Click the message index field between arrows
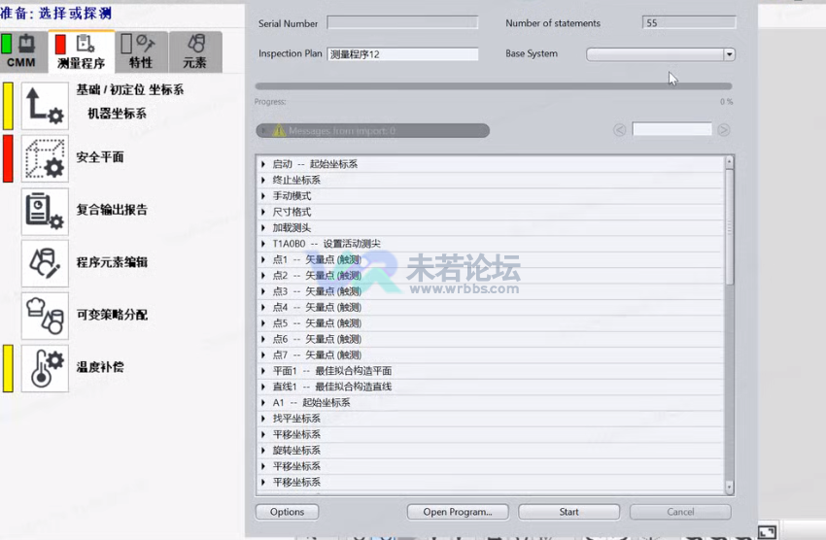Image resolution: width=826 pixels, height=540 pixels. point(671,129)
